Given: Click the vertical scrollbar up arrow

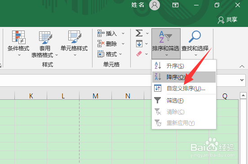Looking at the screenshot, I should [243, 96].
